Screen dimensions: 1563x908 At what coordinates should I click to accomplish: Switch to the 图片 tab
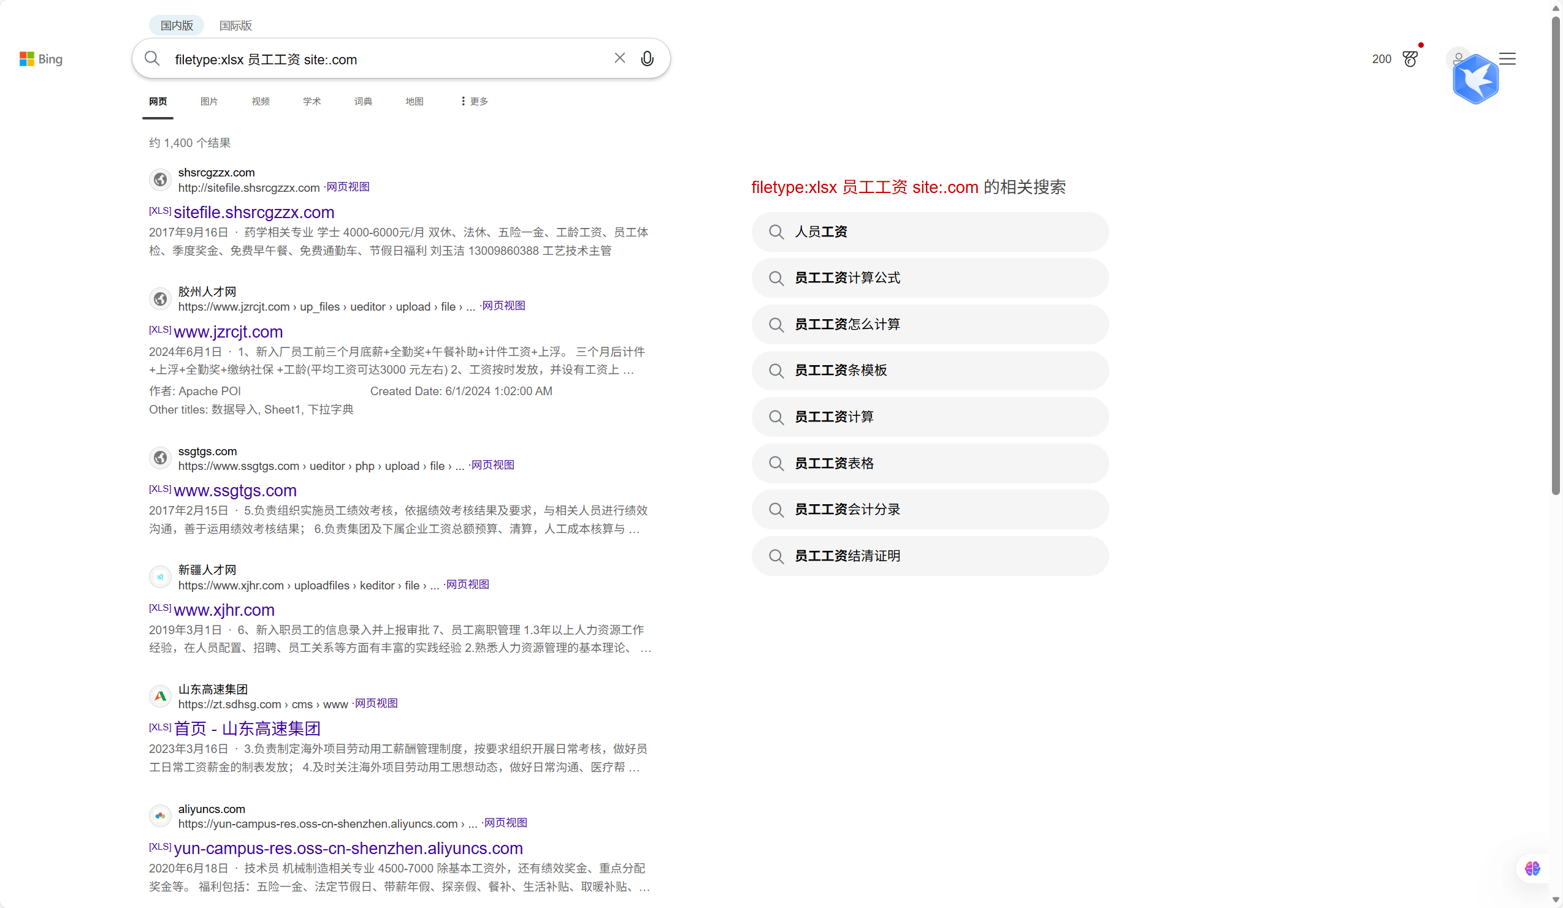(209, 101)
